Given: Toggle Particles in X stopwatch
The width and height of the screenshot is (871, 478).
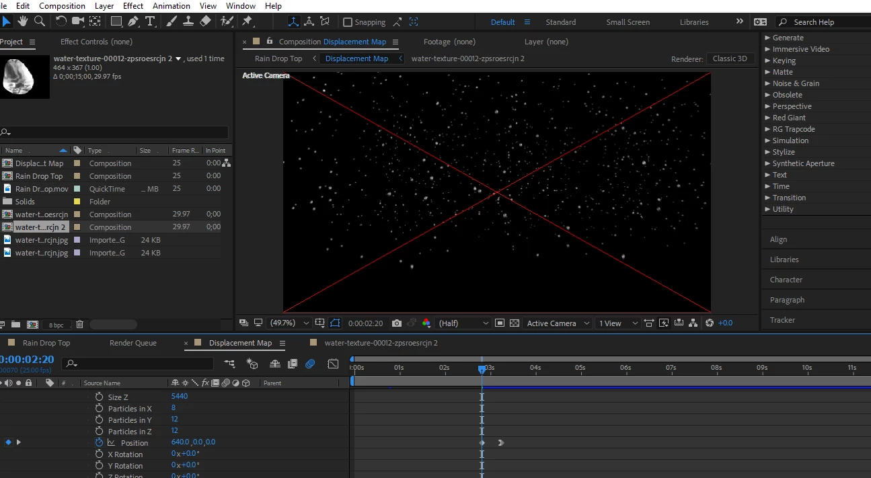Looking at the screenshot, I should tap(100, 408).
